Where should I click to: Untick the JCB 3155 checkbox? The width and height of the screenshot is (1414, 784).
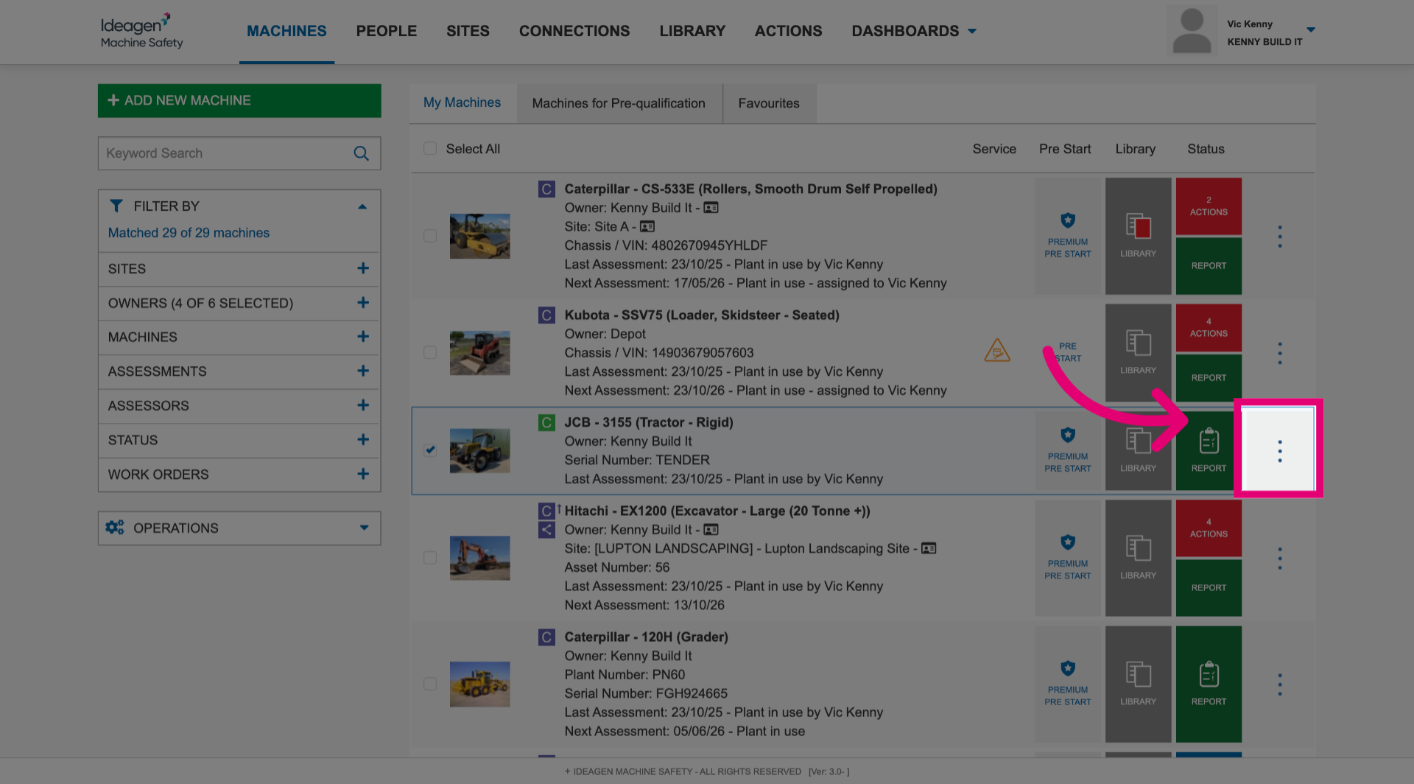(430, 450)
